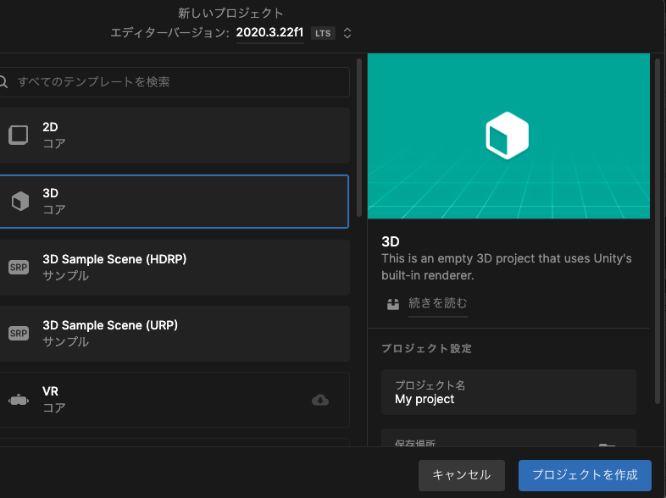Screen dimensions: 666x498
Task: Click the LTS badge
Action: [x=323, y=33]
